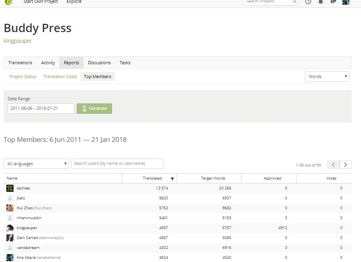The height and width of the screenshot is (262, 361).
Task: Click the search magnifier icon
Action: point(294,1)
